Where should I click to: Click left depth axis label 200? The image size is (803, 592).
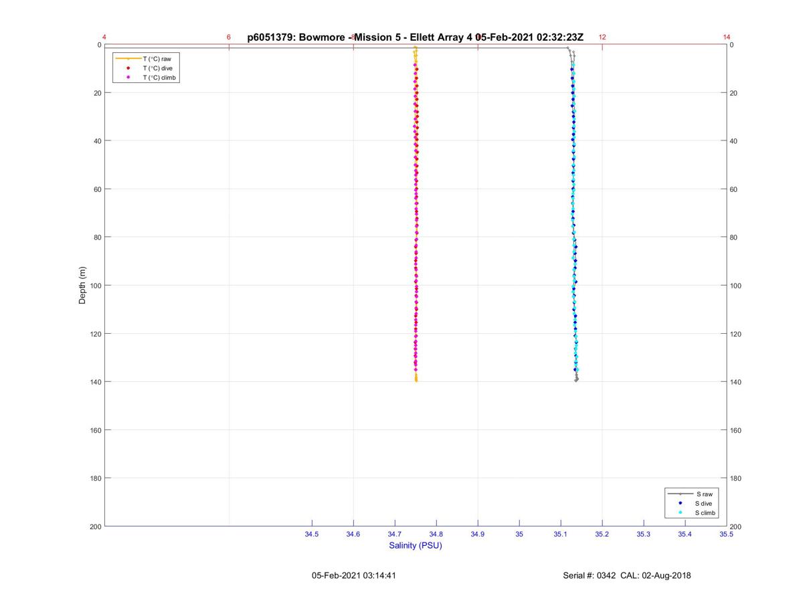point(95,526)
